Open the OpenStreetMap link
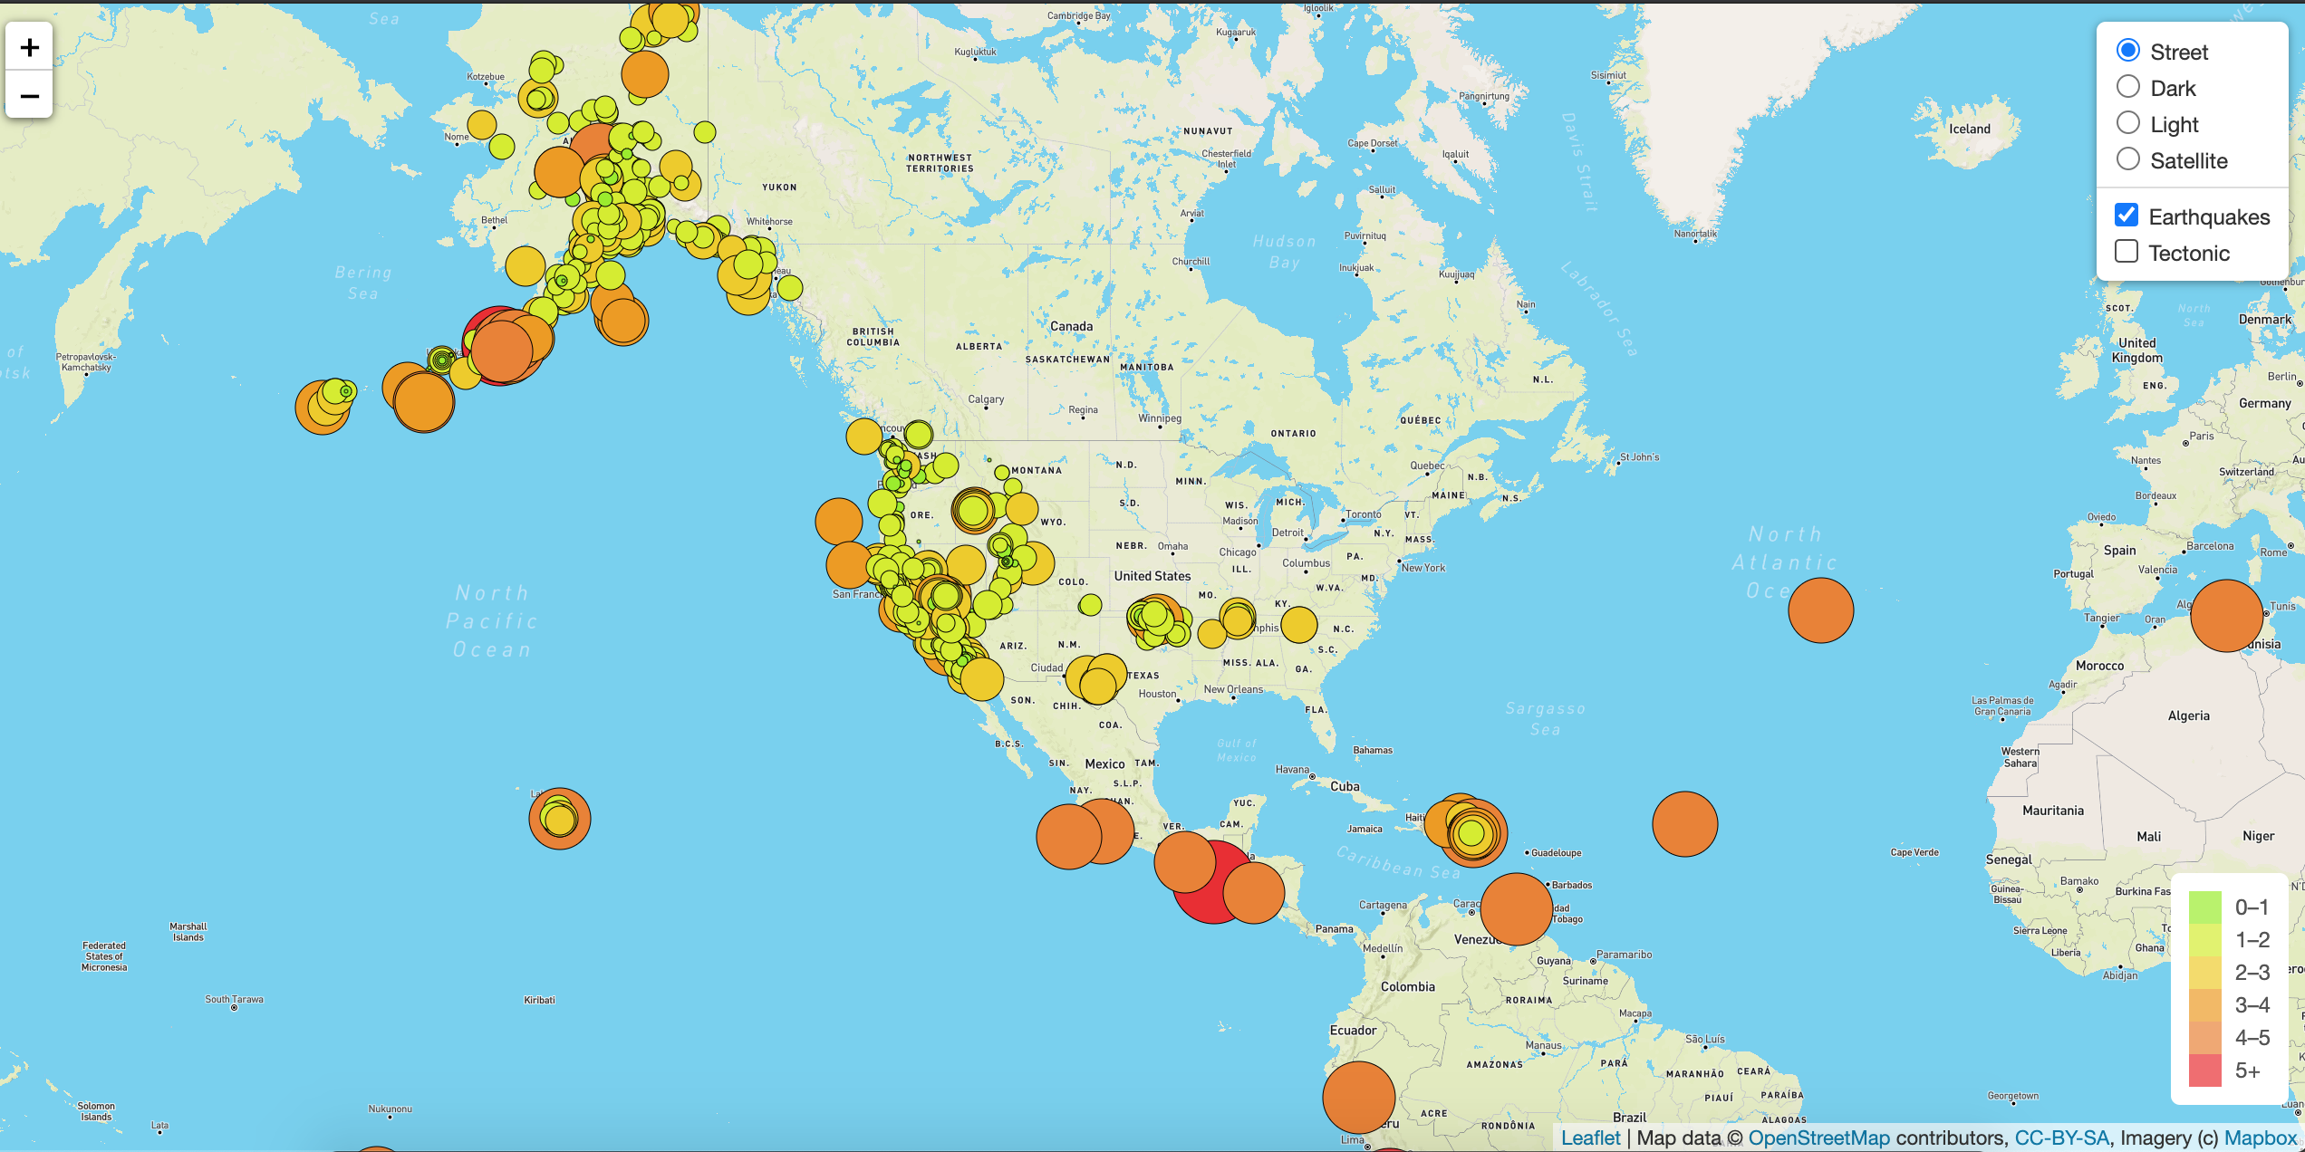The height and width of the screenshot is (1152, 2305). [x=1818, y=1138]
